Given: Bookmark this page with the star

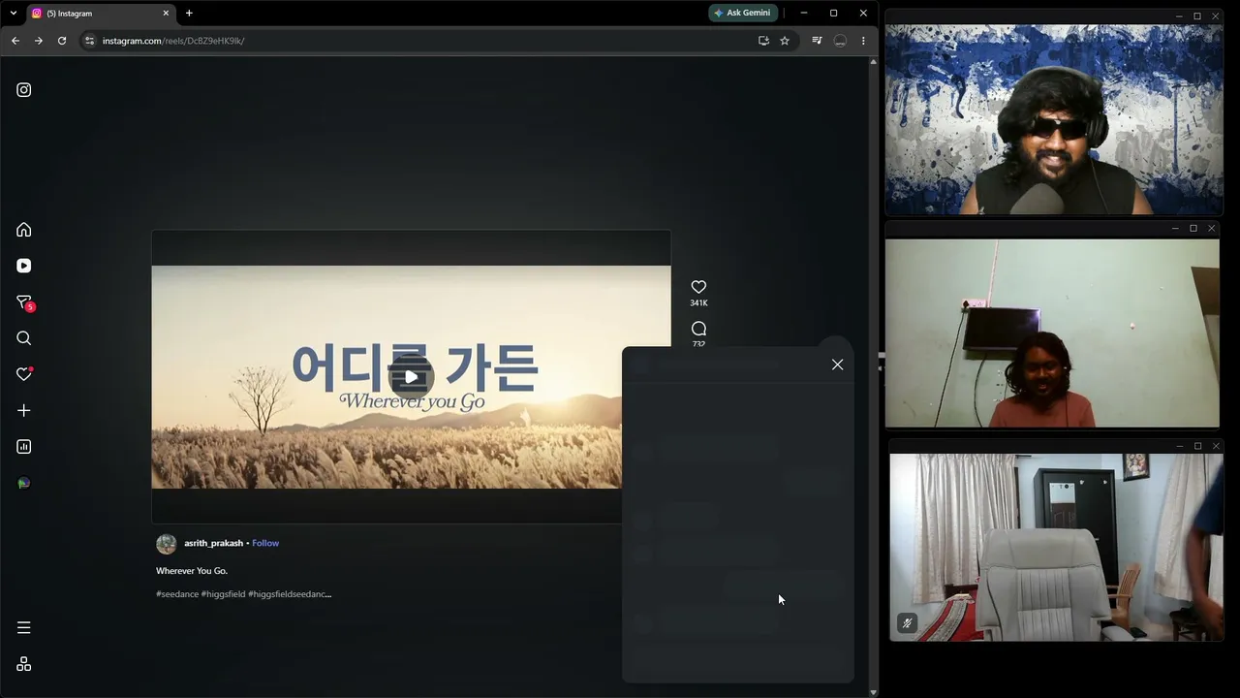Looking at the screenshot, I should click(785, 41).
